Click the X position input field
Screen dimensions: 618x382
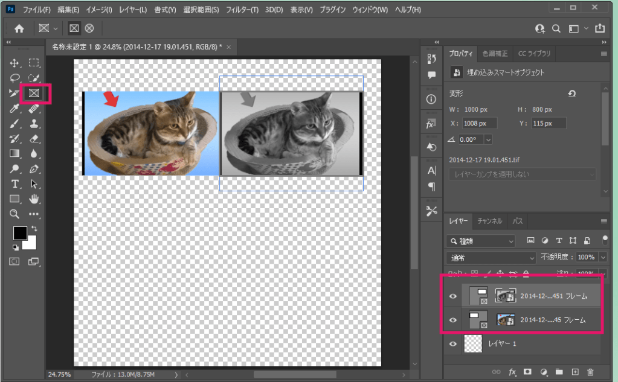click(x=479, y=123)
